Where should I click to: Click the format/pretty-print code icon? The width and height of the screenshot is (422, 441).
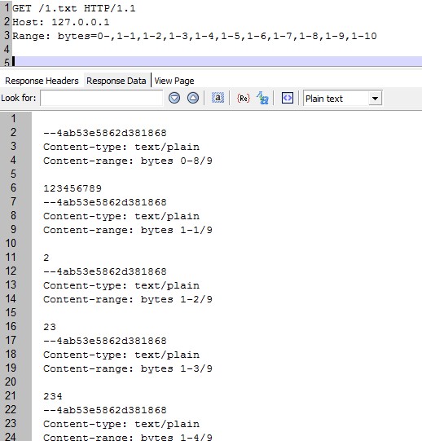pyautogui.click(x=287, y=98)
